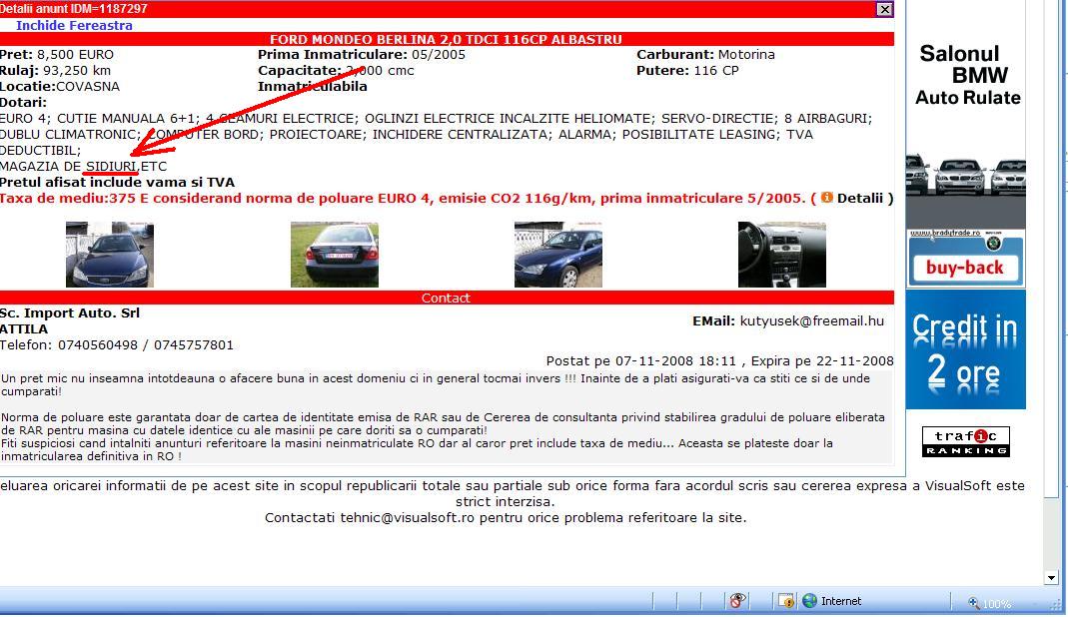Viewport: 1068px width, 617px height.
Task: Click the Locatie COVASNA text
Action: tap(60, 87)
